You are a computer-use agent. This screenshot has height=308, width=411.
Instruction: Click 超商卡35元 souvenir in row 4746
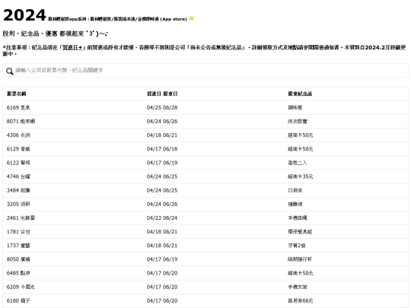coord(301,176)
